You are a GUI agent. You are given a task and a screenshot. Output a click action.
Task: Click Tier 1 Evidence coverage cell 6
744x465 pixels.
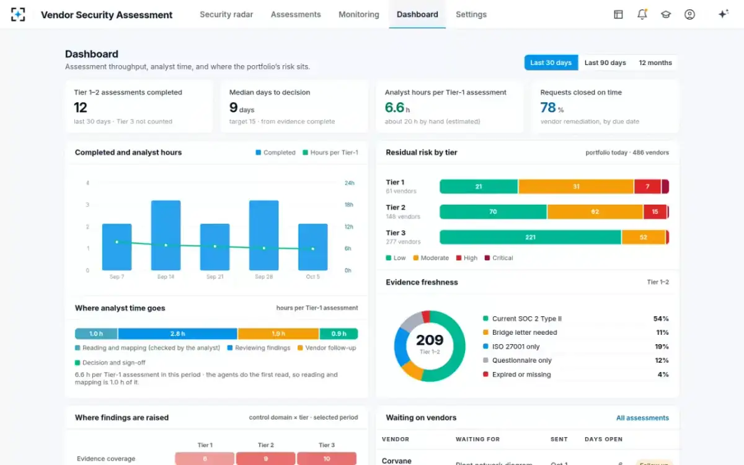pos(205,459)
